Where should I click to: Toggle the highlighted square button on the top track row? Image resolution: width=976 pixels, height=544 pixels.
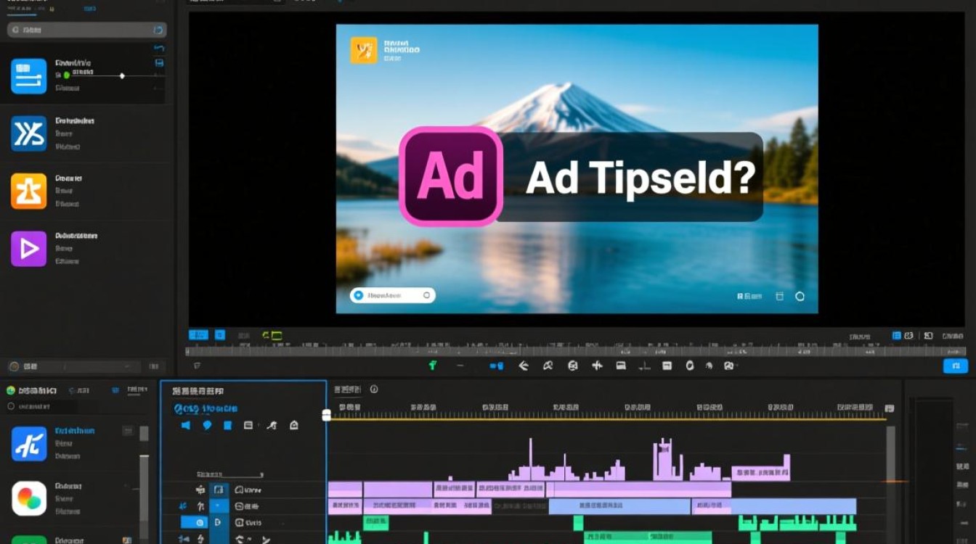[219, 490]
